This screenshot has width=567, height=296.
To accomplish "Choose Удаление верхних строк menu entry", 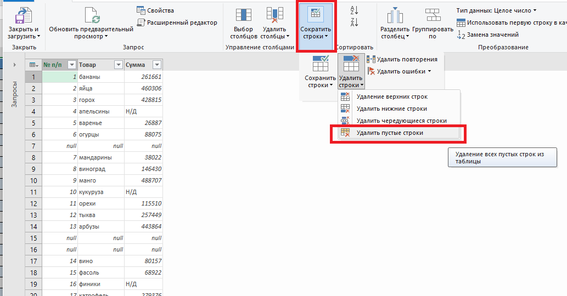I will tap(399, 96).
